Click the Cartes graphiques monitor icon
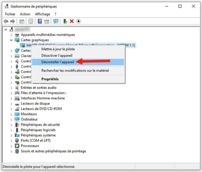Viewport: 202px width, 172px height. point(17,40)
